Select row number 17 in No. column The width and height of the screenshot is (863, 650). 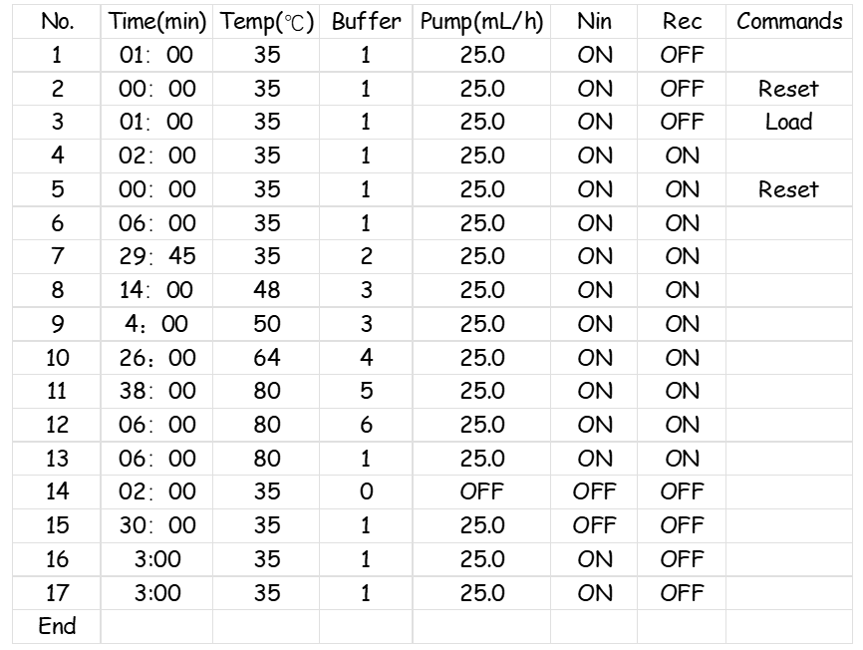pos(58,593)
